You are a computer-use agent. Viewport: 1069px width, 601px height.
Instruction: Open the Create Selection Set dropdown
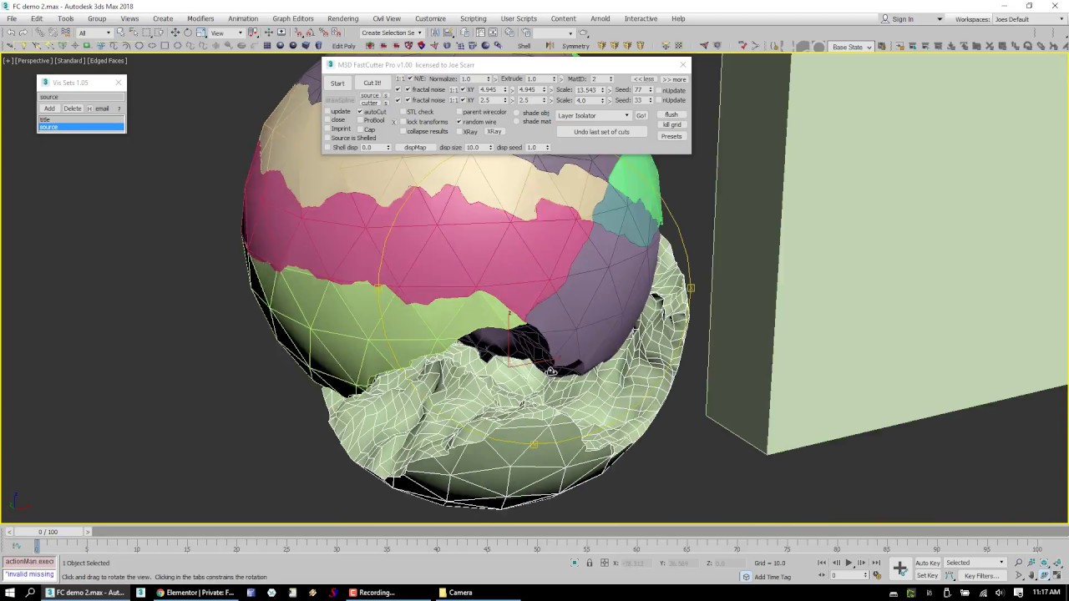[x=392, y=33]
